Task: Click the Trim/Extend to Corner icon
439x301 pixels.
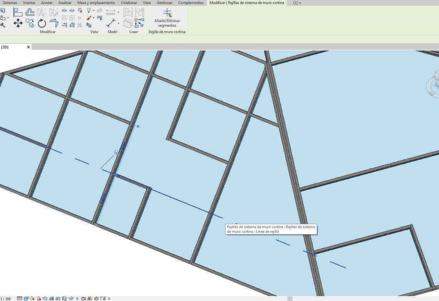Action: click(54, 23)
